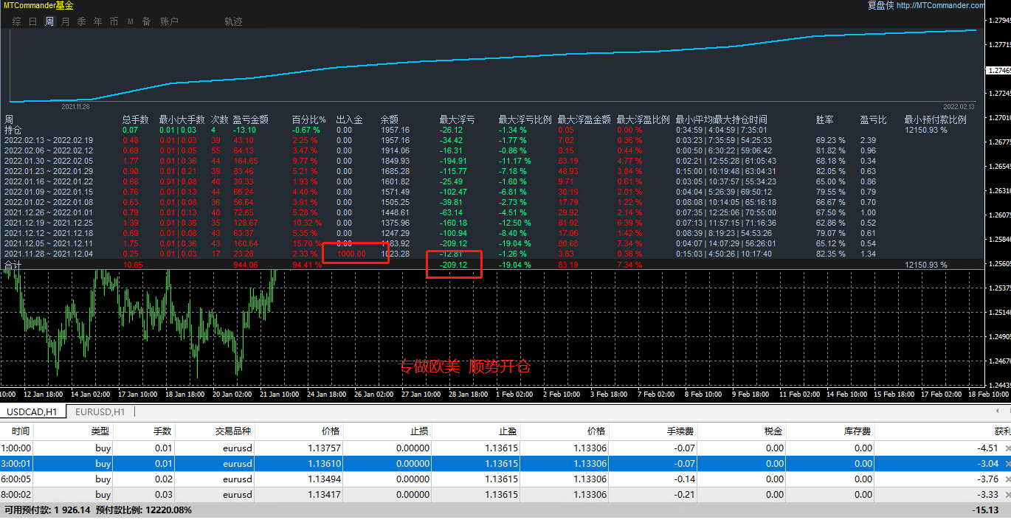The height and width of the screenshot is (528, 1011).
Task: Close the eurusd order with profit -4.51
Action: click(1008, 448)
